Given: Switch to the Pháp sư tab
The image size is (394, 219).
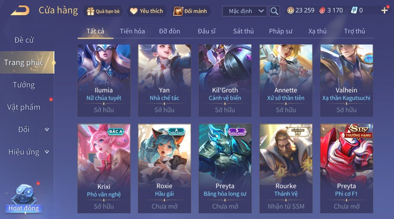Looking at the screenshot, I should pyautogui.click(x=280, y=31).
